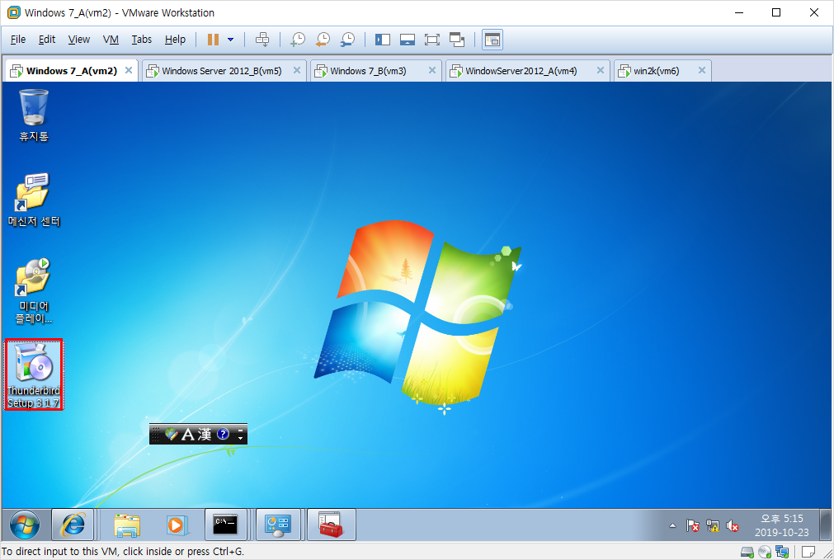Toggle IME language bar A input mode
The image size is (834, 560).
tap(188, 435)
